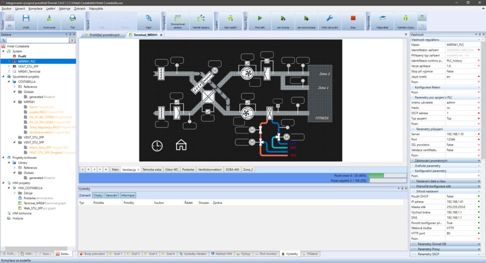Click the home icon on HMI canvas
Viewport: 486px width, 263px height.
coord(181,145)
